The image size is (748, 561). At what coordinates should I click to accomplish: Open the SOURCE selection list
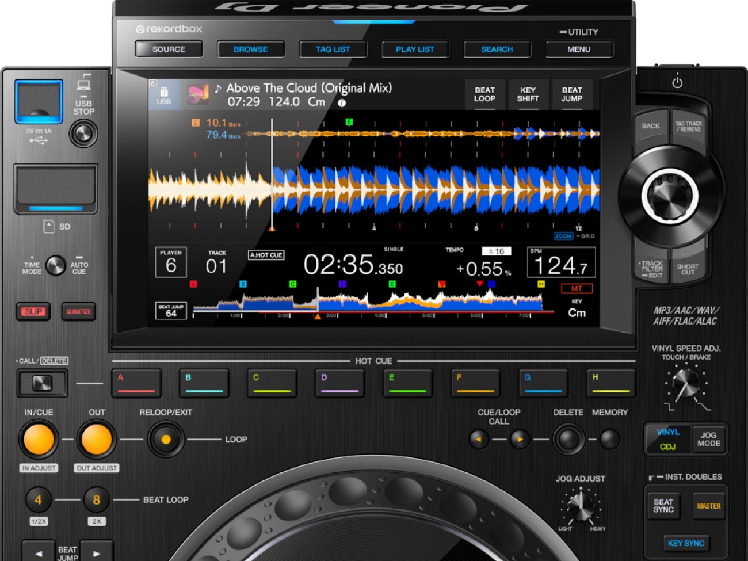(169, 49)
